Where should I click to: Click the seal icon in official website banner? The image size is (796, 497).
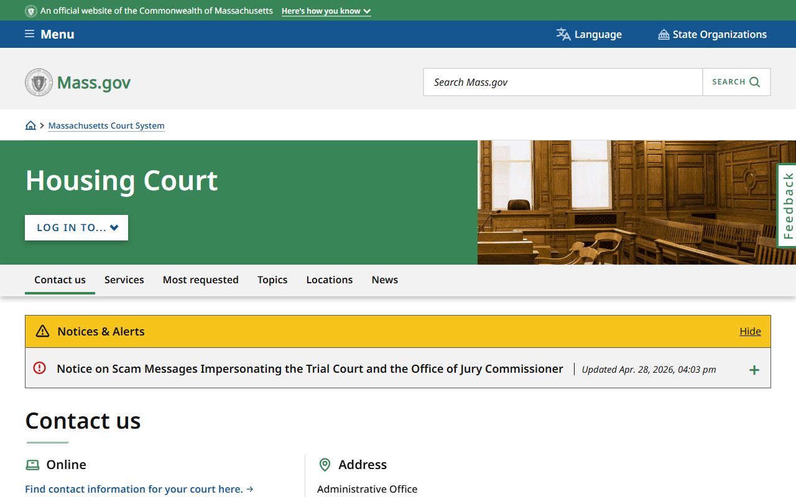pos(31,11)
